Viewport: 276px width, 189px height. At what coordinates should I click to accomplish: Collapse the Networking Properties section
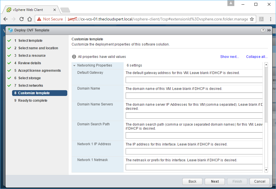coord(74,66)
